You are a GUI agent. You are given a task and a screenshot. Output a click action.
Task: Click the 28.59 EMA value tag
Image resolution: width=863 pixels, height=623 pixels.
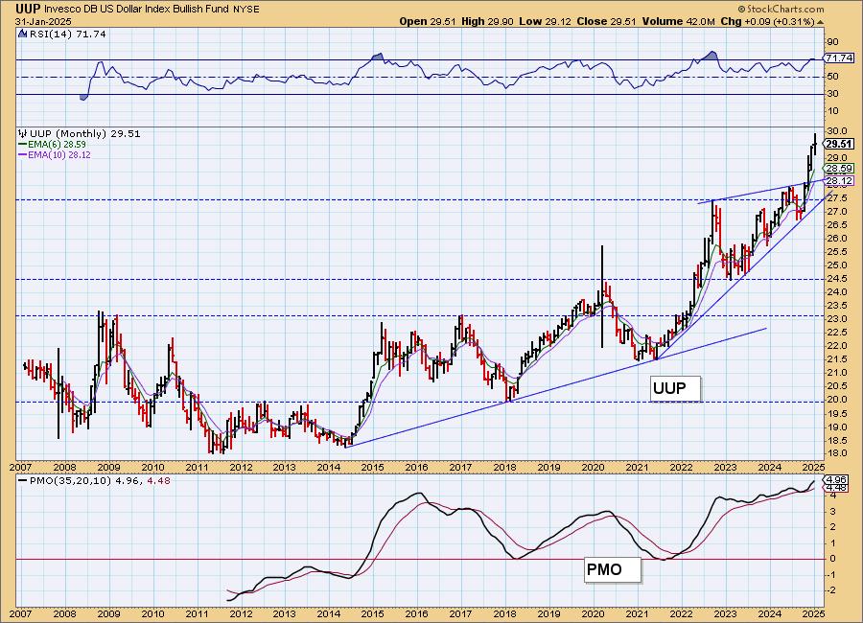(839, 169)
